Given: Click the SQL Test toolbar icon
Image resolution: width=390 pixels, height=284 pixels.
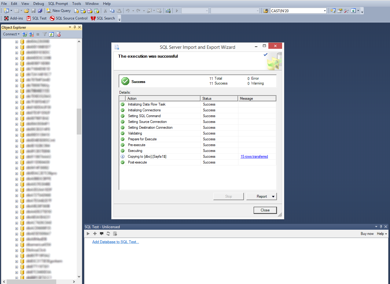Looking at the screenshot, I should tap(37, 18).
